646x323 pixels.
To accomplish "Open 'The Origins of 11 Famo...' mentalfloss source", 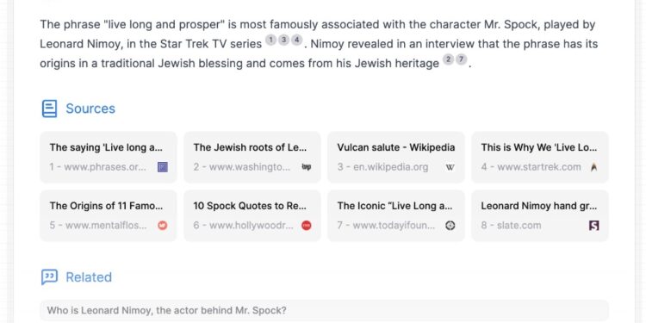I will [x=109, y=215].
